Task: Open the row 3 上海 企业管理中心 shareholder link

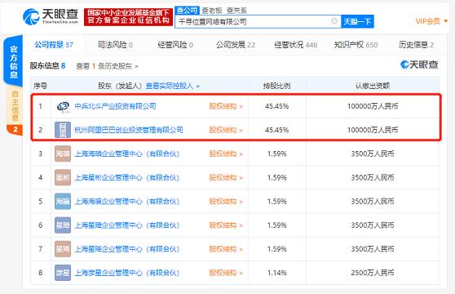Action: click(x=127, y=154)
